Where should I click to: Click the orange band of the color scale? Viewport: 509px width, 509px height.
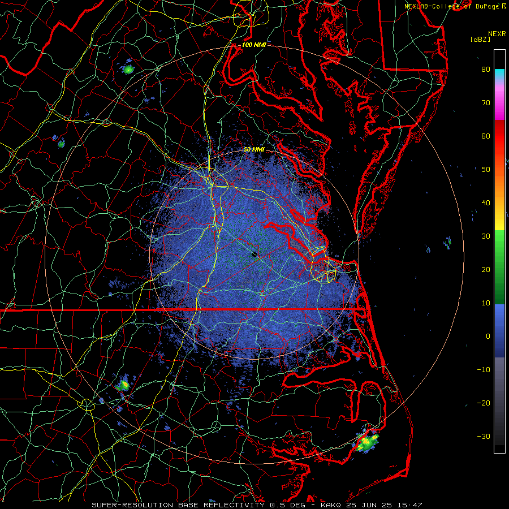click(499, 187)
